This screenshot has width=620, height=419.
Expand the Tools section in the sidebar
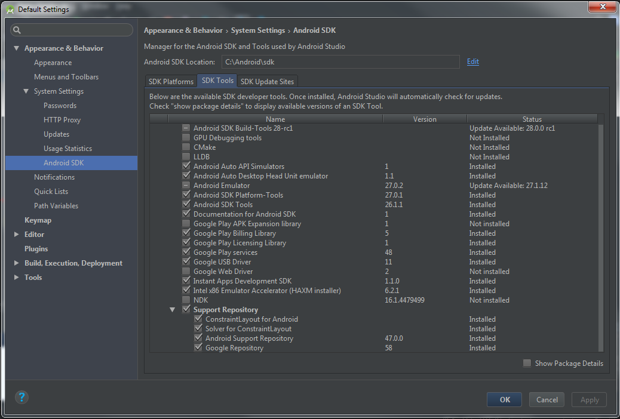click(16, 277)
